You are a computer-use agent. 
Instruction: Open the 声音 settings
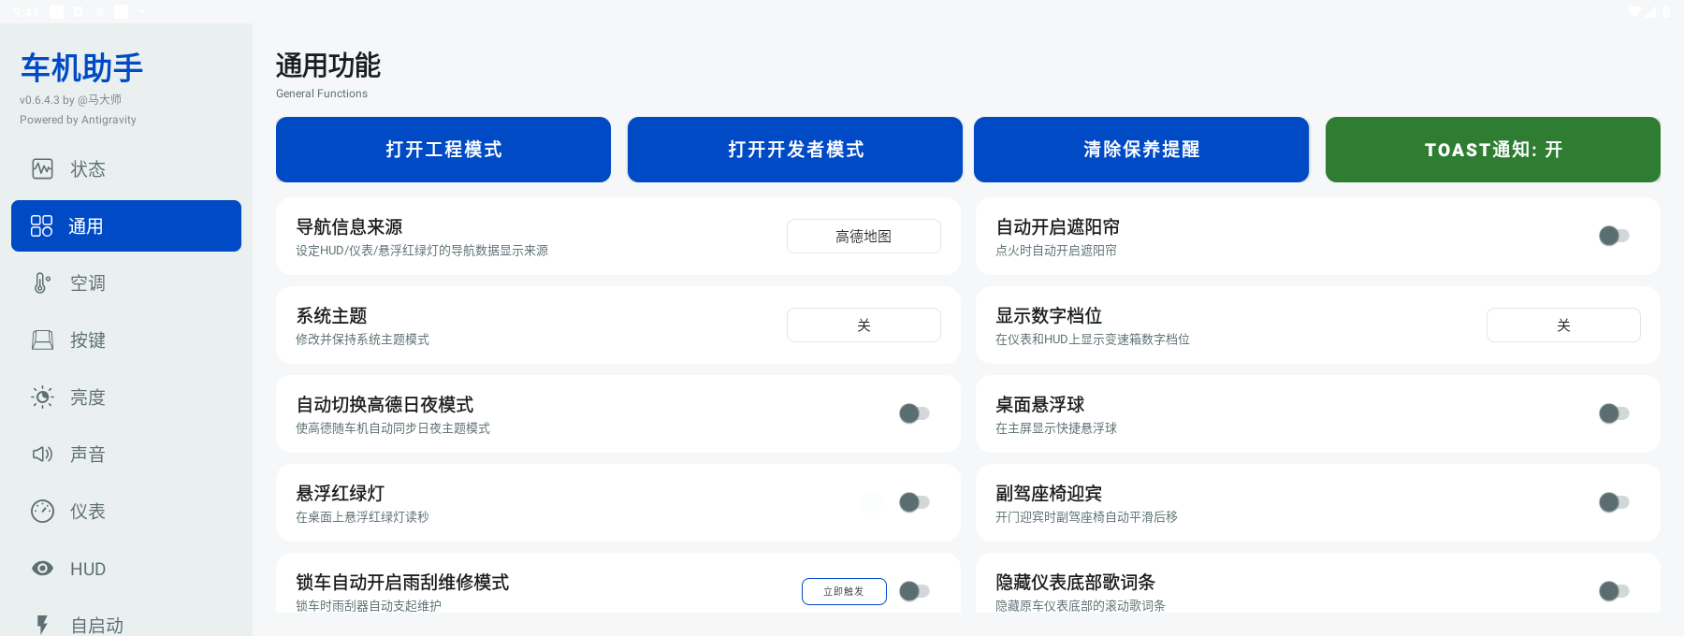click(126, 455)
